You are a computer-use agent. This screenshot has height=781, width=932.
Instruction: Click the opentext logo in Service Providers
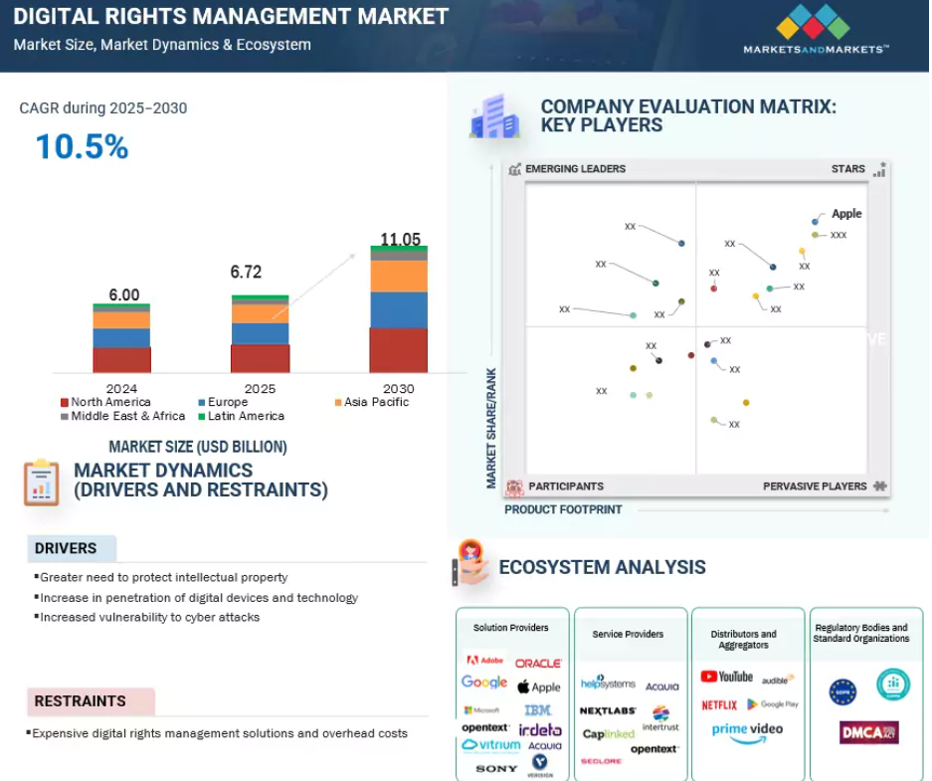pyautogui.click(x=654, y=749)
